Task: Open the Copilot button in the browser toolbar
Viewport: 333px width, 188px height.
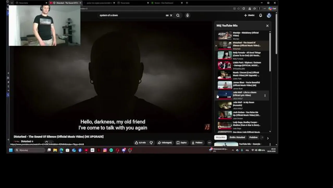Action: [x=272, y=9]
